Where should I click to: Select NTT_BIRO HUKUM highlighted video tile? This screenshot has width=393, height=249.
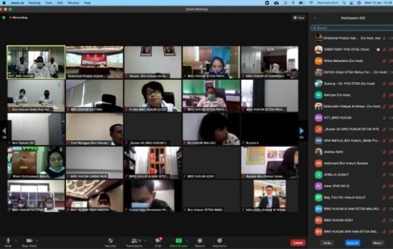tap(36, 63)
